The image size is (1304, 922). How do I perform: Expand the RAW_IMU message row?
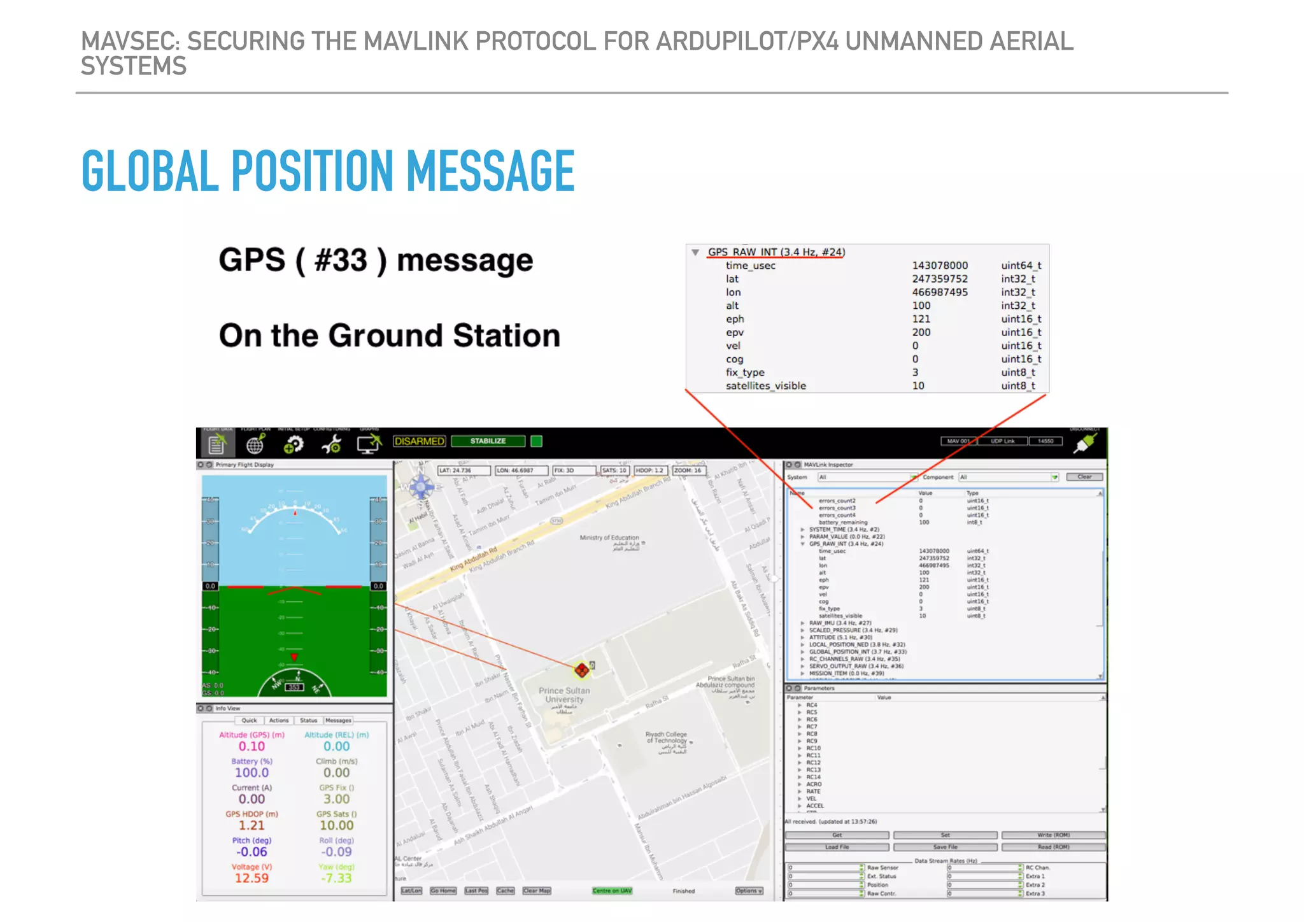[x=803, y=623]
